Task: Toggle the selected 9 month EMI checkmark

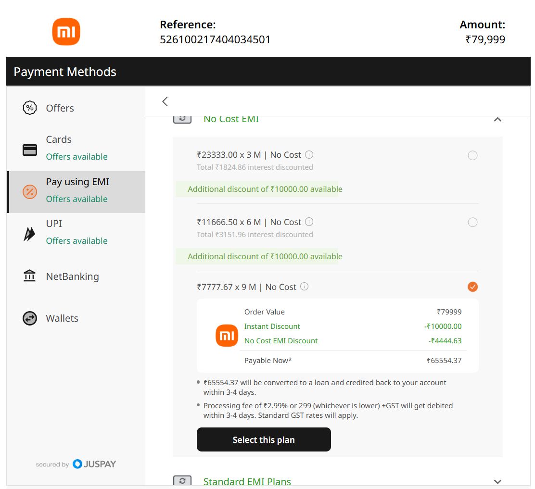Action: (x=472, y=287)
